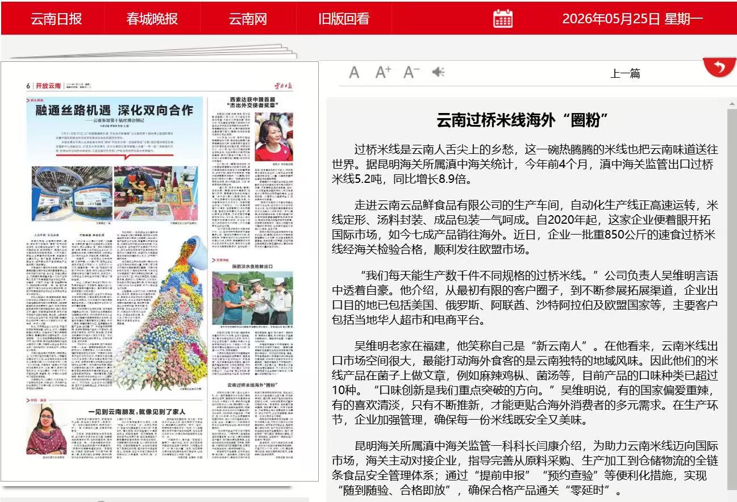Open the calendar date picker icon
The height and width of the screenshot is (502, 737).
[503, 18]
